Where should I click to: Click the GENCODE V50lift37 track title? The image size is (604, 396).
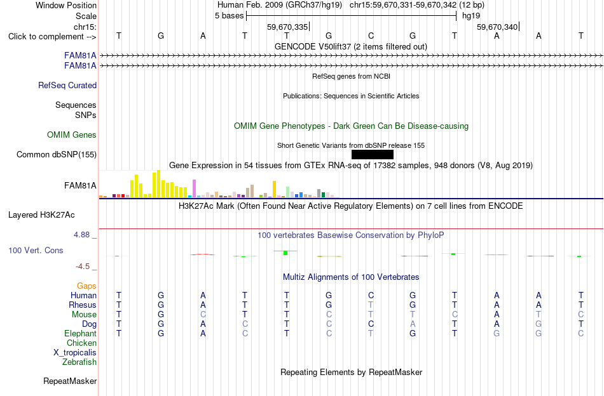click(350, 46)
